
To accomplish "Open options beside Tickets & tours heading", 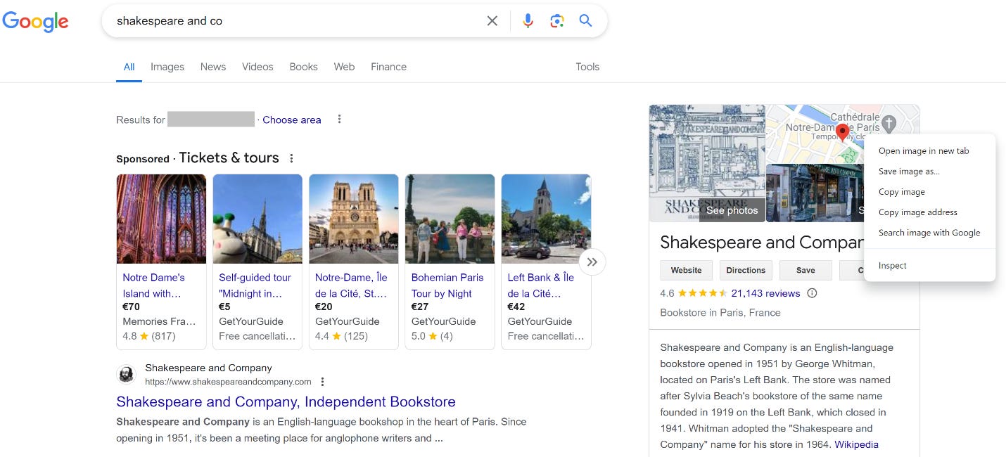I will pos(291,158).
